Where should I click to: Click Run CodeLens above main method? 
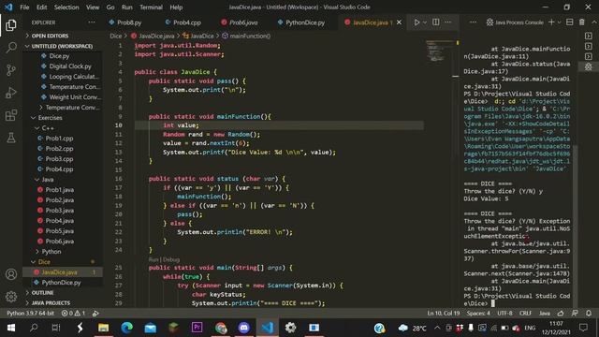pos(153,259)
